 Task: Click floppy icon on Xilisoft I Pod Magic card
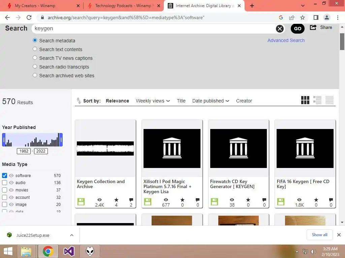(x=148, y=202)
